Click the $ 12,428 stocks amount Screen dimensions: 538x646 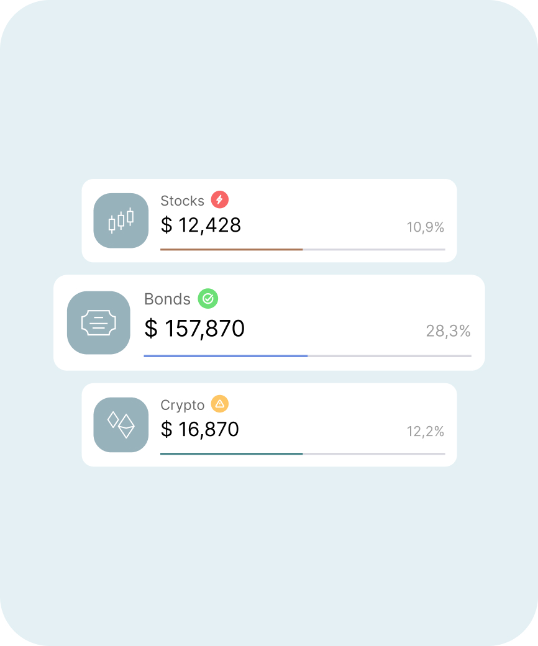201,225
